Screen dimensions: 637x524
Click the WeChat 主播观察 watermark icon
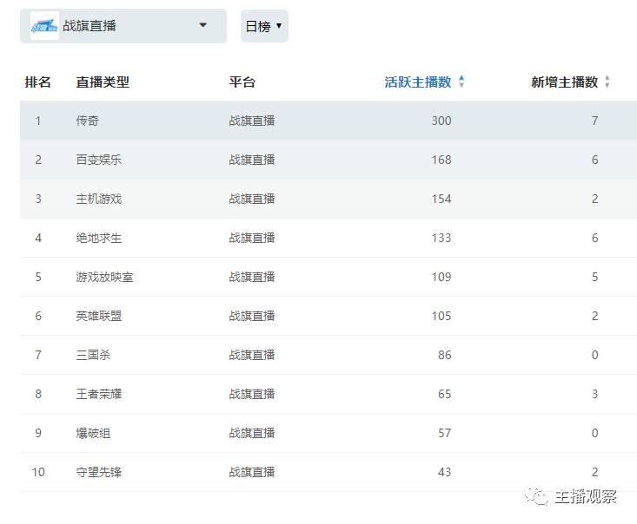click(538, 496)
